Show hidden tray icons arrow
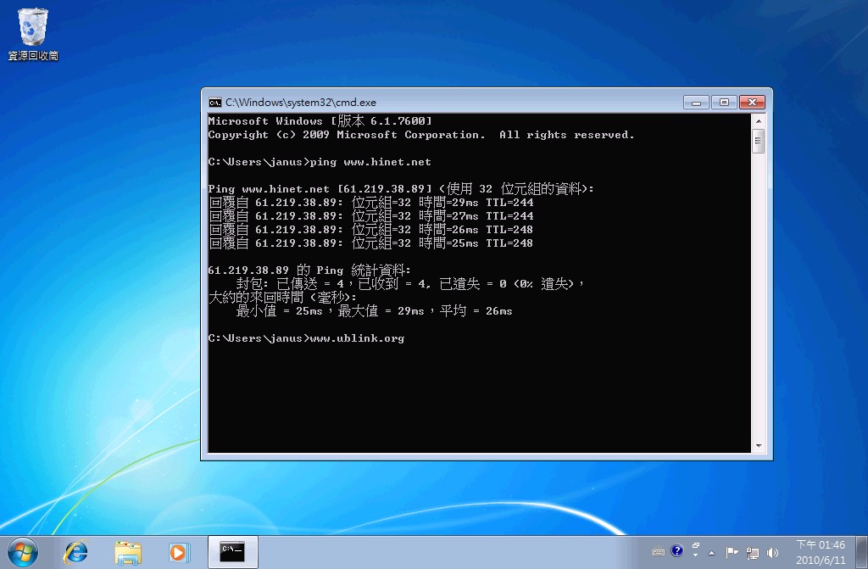The width and height of the screenshot is (868, 569). (x=712, y=553)
